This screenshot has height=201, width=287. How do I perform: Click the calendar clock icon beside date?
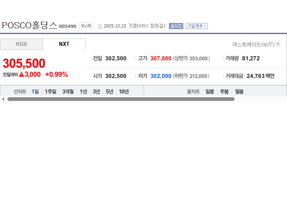[x=100, y=27]
